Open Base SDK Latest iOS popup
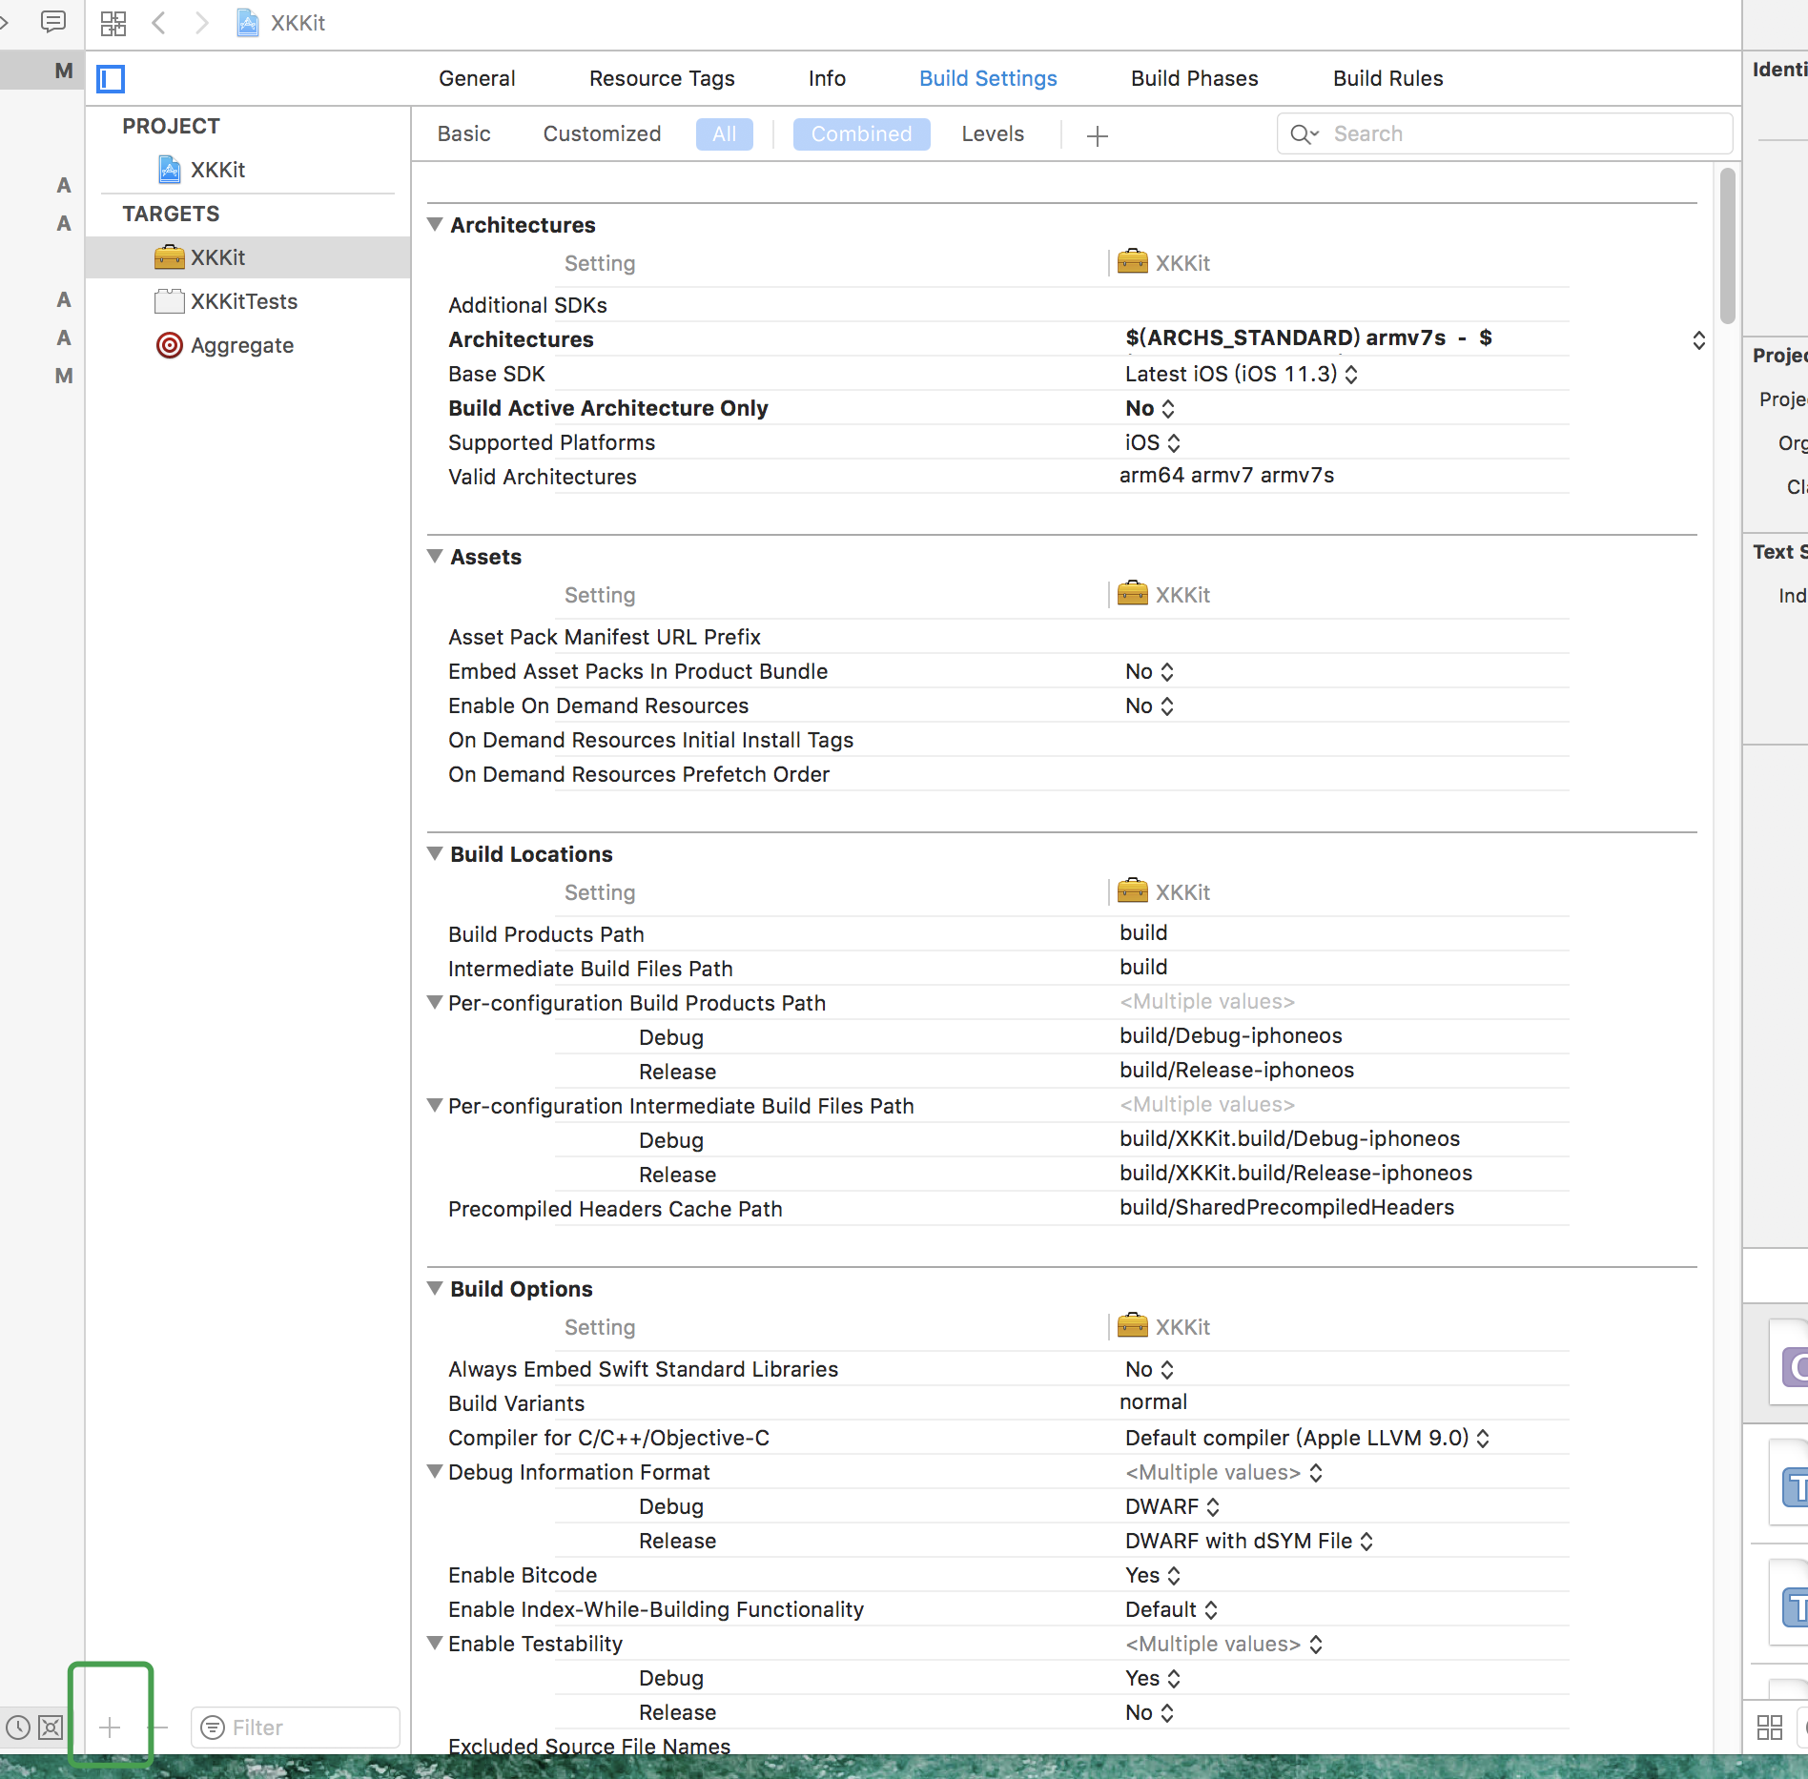Viewport: 1808px width, 1779px height. point(1241,374)
